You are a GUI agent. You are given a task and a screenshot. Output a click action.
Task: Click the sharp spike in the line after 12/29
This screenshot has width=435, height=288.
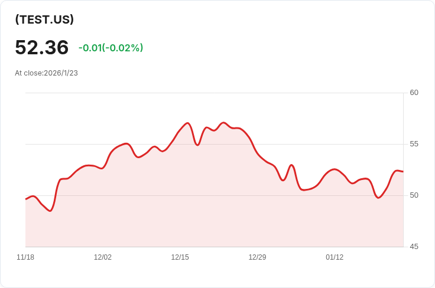pyautogui.click(x=291, y=165)
